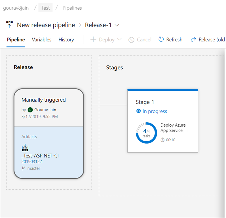The height and width of the screenshot is (218, 226).
Task: Open the History tab
Action: tap(66, 40)
